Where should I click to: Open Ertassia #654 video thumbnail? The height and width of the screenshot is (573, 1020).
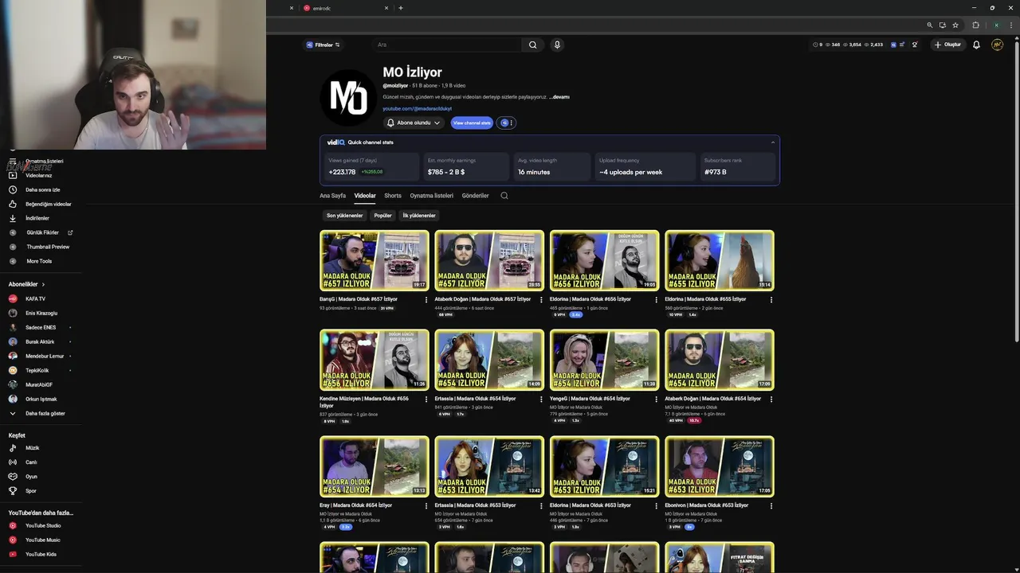click(x=489, y=360)
